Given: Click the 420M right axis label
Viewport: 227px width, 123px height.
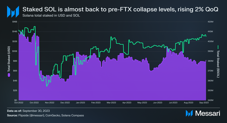Looking at the screenshot, I should [x=210, y=22].
